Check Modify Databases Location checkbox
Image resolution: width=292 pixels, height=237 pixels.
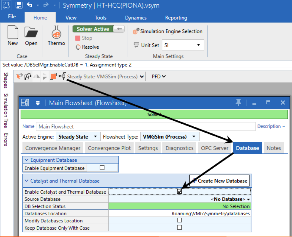click(x=179, y=220)
